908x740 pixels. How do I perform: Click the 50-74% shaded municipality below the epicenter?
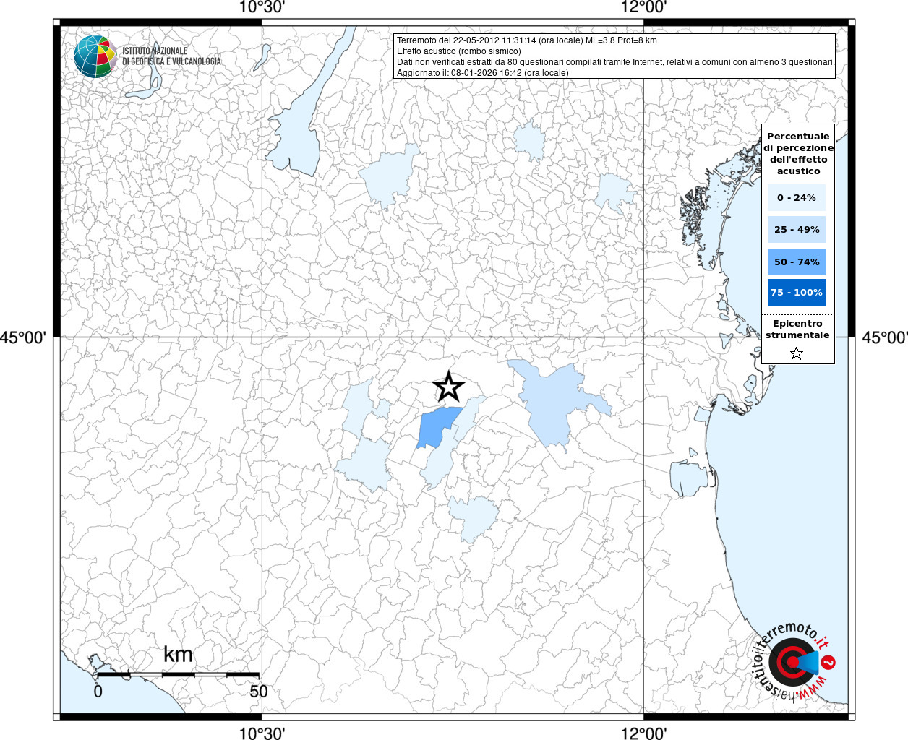[x=437, y=428]
